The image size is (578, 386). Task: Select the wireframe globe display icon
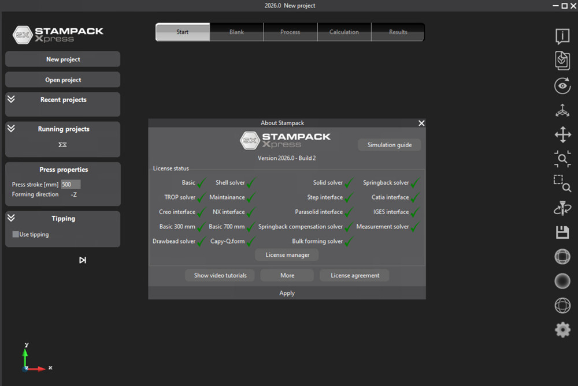point(562,305)
